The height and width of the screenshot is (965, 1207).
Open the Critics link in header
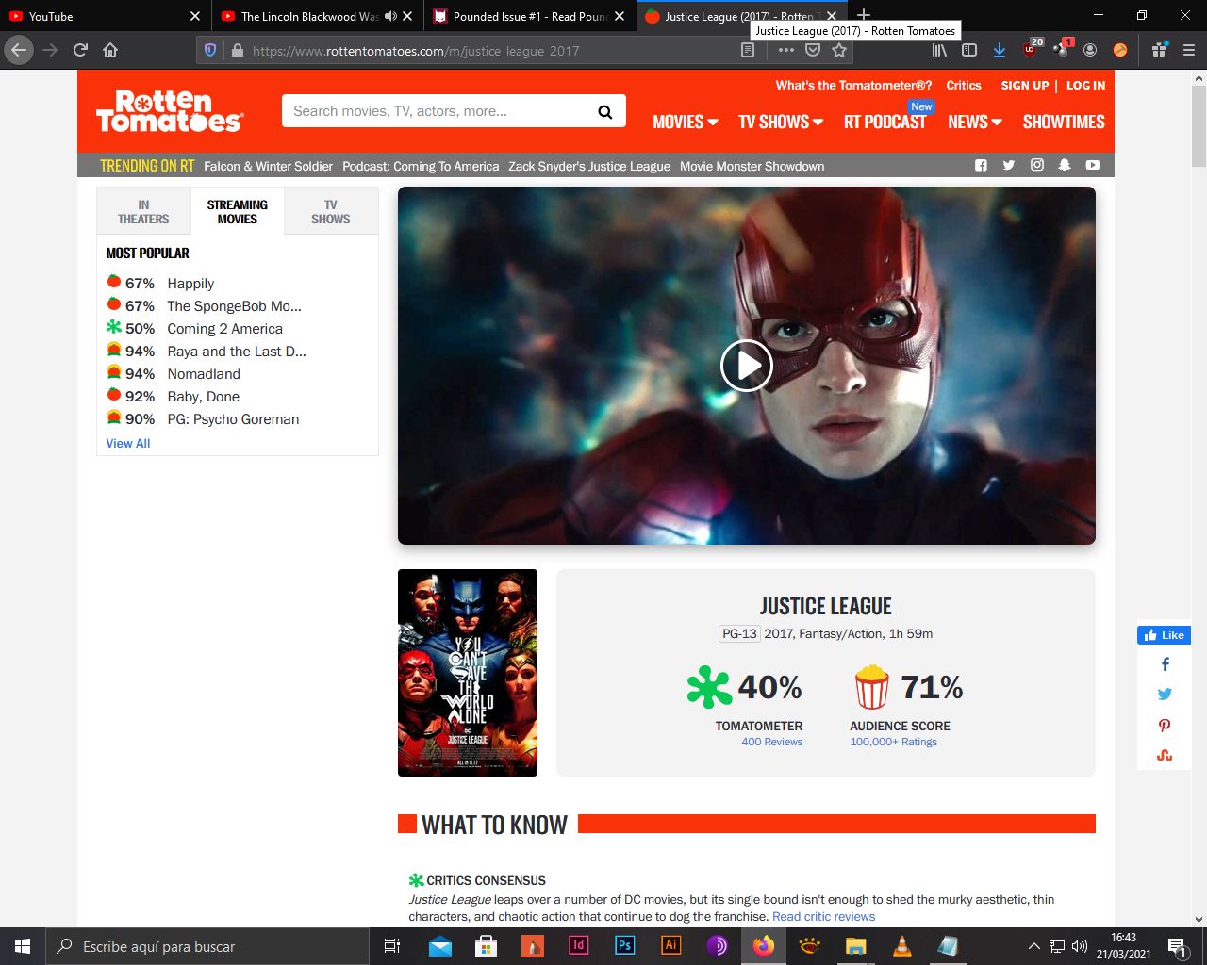pos(964,85)
